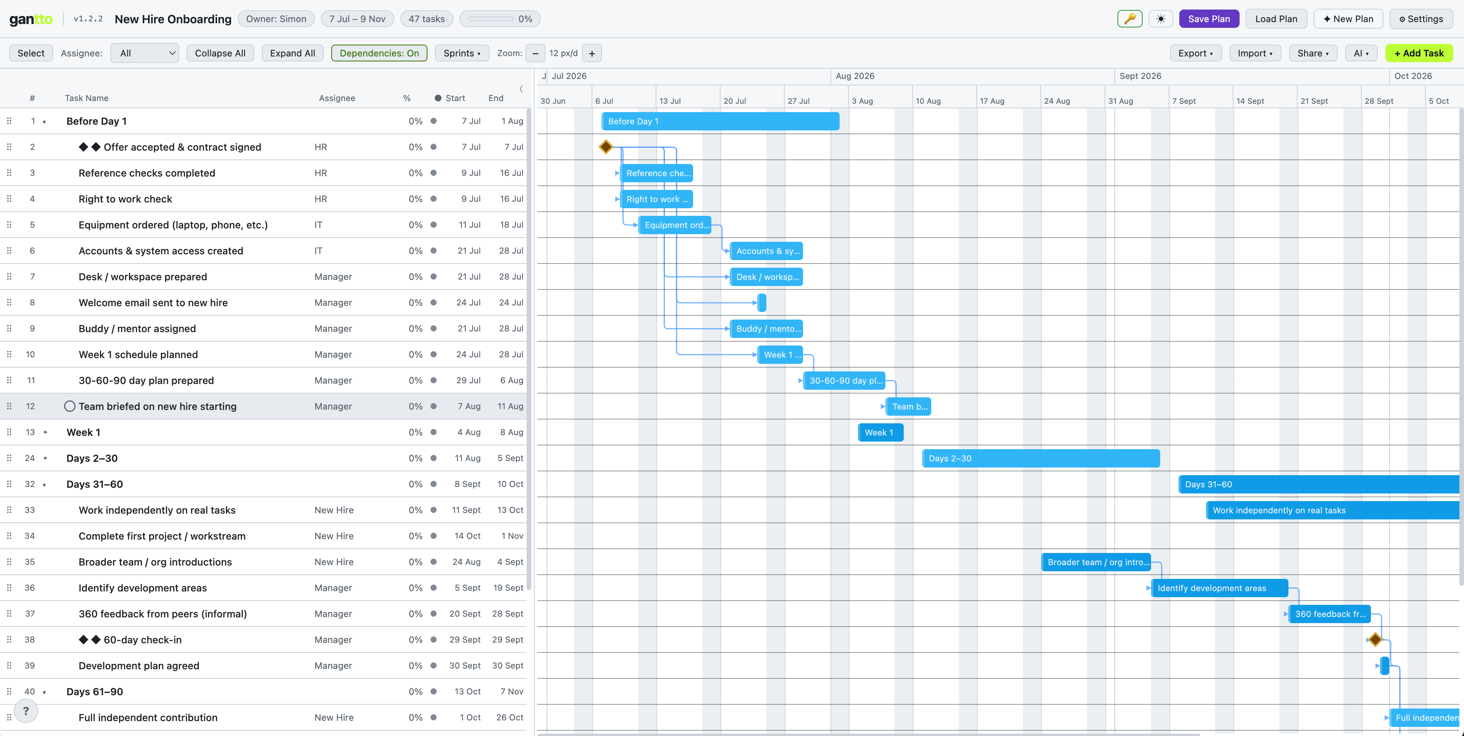Viewport: 1464px width, 736px height.
Task: Click drag handle of Welcome email row
Action: click(x=9, y=303)
